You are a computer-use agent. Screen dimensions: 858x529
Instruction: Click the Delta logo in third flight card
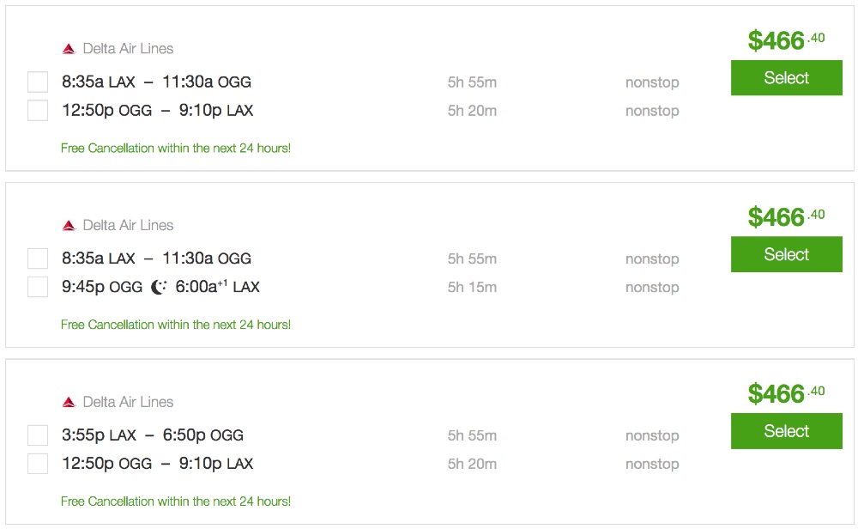pos(69,402)
